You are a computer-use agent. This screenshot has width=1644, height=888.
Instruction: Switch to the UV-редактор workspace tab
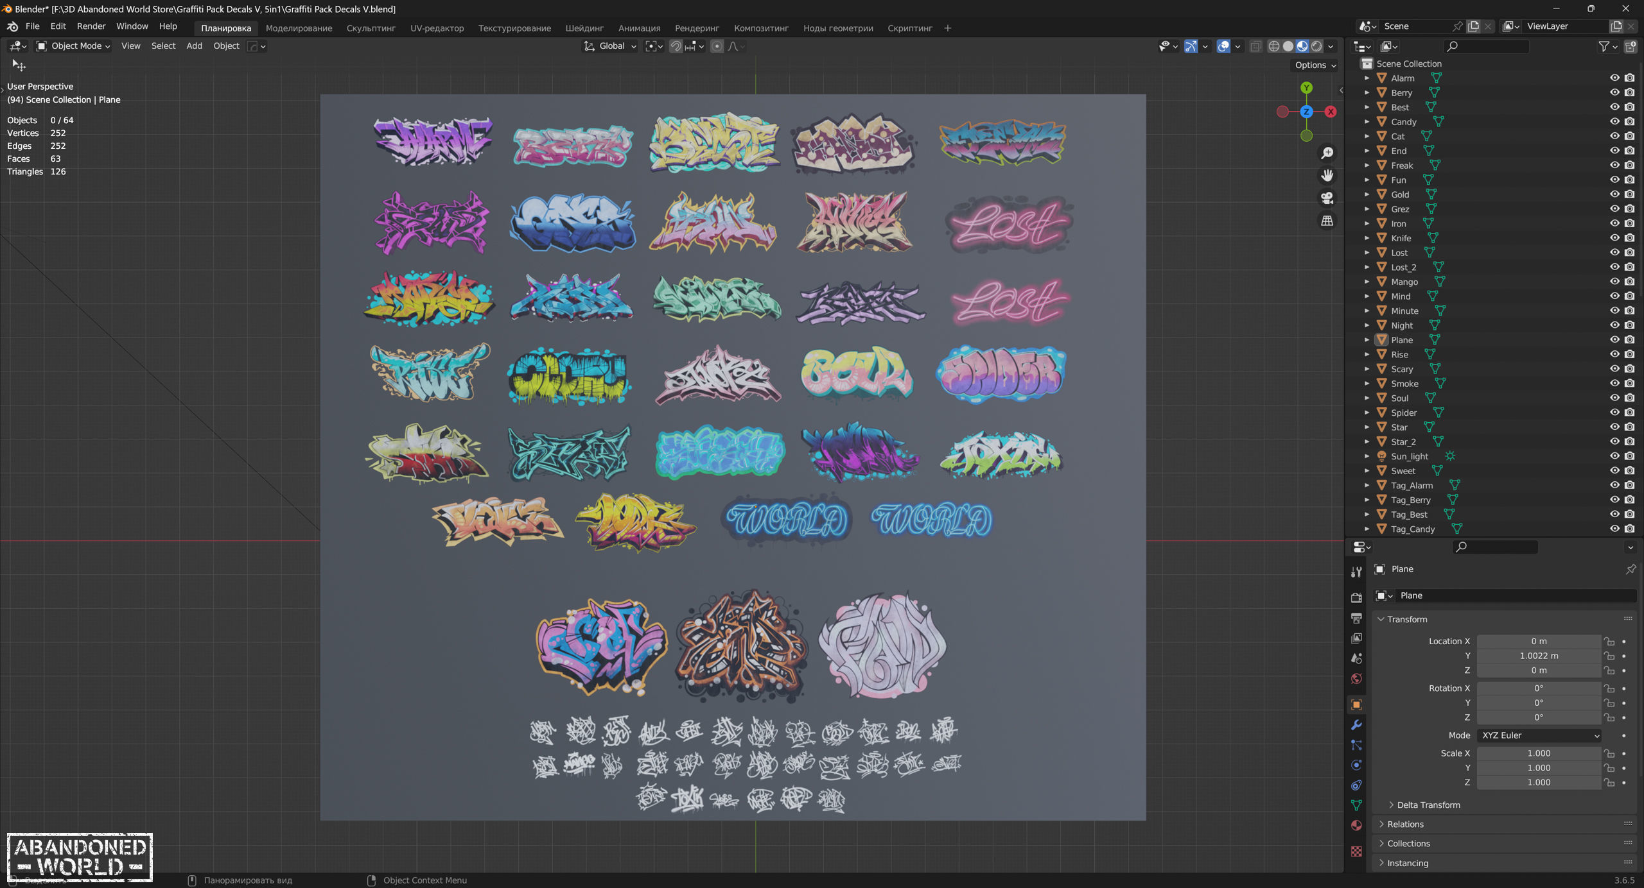437,28
